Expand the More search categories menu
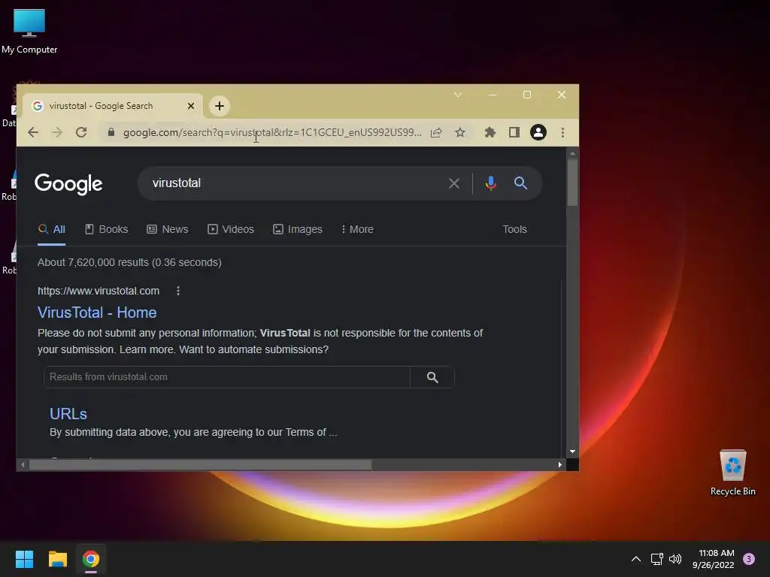 pyautogui.click(x=357, y=229)
